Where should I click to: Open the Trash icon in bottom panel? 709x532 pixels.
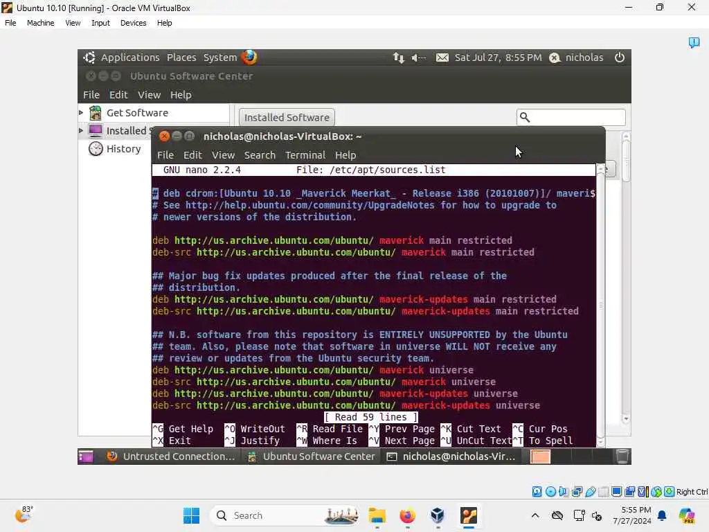point(622,456)
